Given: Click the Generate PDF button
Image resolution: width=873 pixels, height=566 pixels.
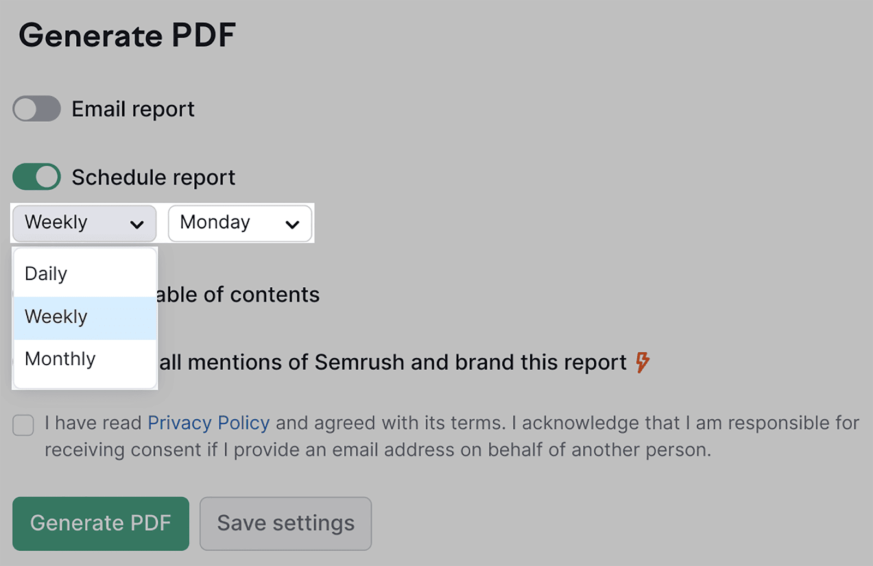Looking at the screenshot, I should [x=100, y=523].
